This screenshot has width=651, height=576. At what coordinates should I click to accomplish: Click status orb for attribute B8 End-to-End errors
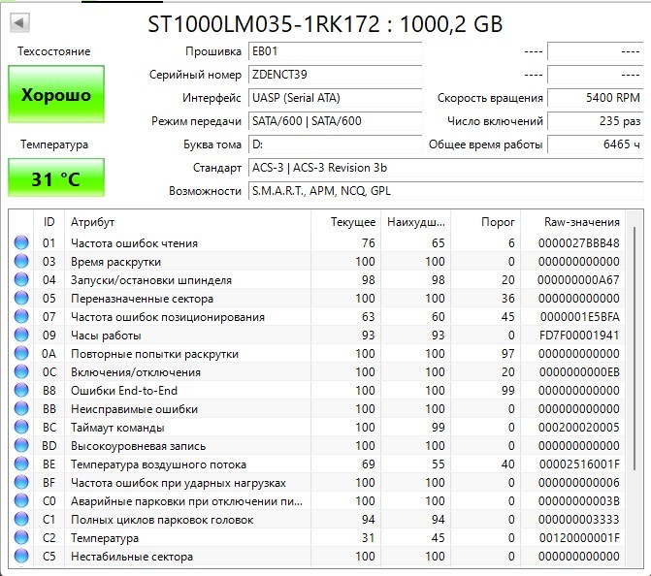pos(21,390)
